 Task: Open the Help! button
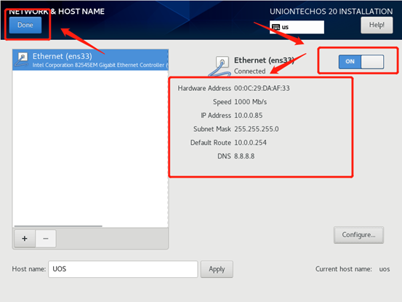click(377, 25)
